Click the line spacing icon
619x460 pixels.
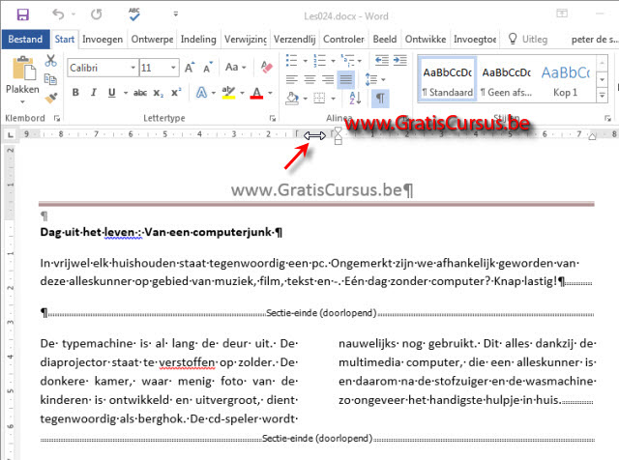tap(371, 79)
